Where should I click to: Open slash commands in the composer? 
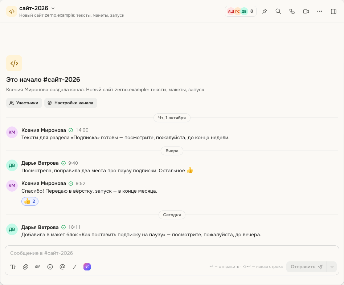click(75, 267)
